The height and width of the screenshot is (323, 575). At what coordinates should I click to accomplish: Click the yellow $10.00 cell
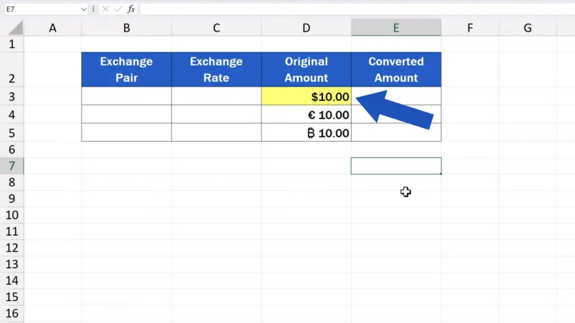coord(306,96)
